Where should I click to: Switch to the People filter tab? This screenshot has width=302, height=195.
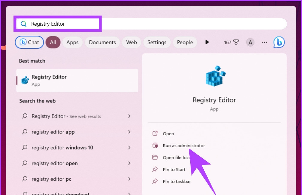click(x=185, y=42)
